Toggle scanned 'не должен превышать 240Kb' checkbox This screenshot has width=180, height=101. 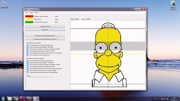click(28, 65)
